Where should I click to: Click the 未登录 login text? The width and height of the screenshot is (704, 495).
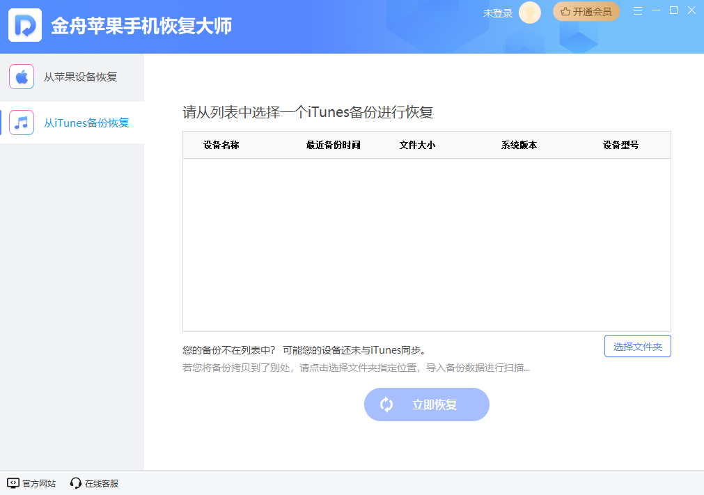(x=497, y=13)
